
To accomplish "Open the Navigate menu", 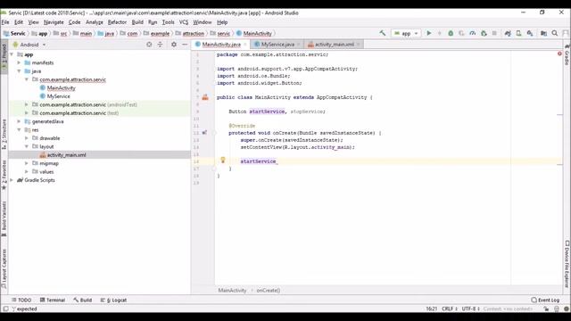I will 54,22.
